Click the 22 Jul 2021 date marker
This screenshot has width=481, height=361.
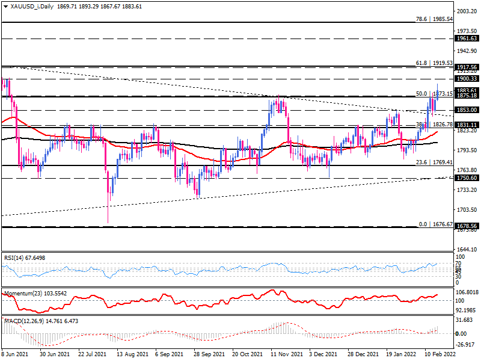click(91, 356)
